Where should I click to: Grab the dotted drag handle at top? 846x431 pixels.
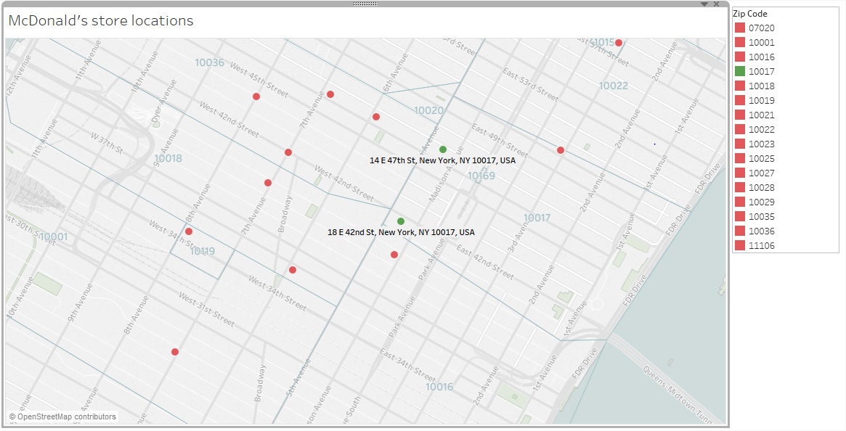pos(365,4)
